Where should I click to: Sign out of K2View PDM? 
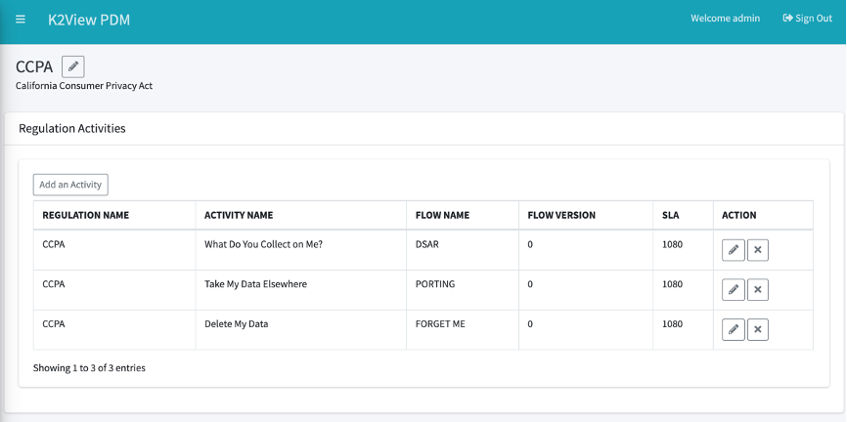807,19
